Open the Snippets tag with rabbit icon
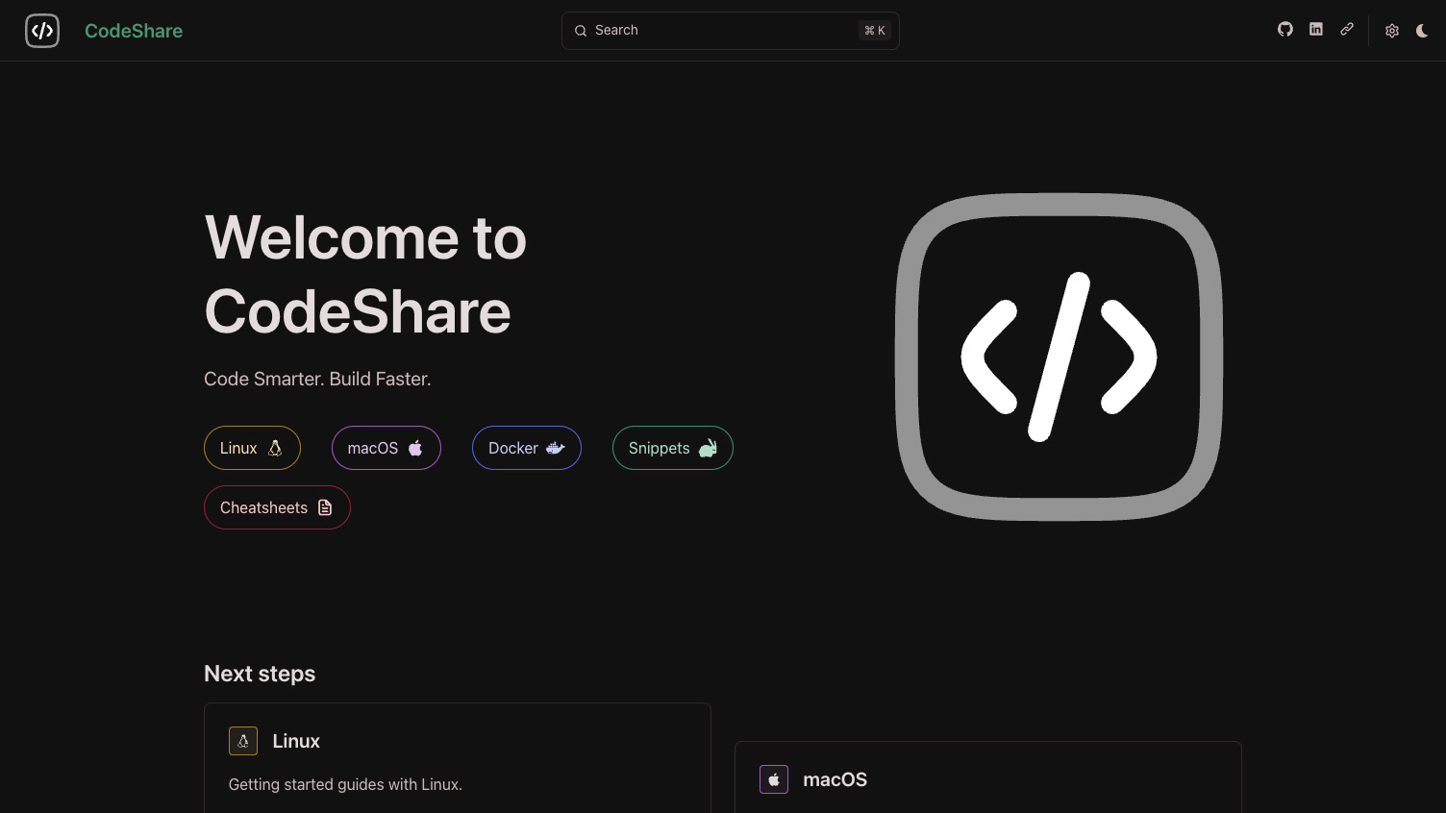 pyautogui.click(x=672, y=448)
